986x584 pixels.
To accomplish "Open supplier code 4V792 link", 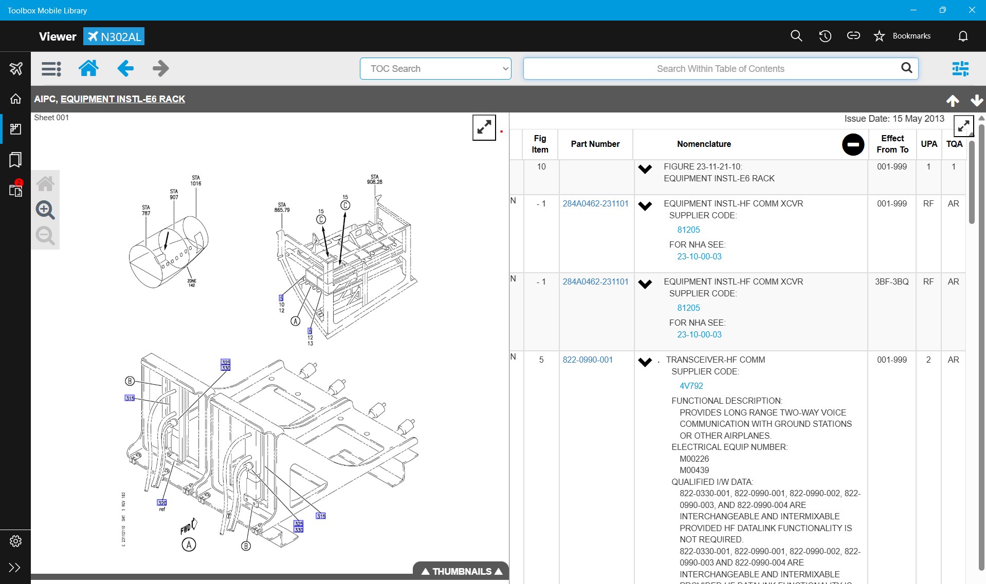I will tap(691, 386).
